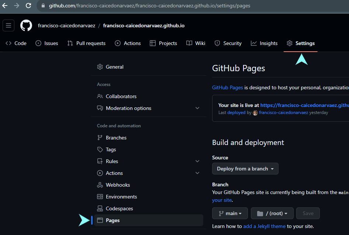Open the / (root) folder dropdown
Screen dimensions: 349x235
tap(272, 213)
